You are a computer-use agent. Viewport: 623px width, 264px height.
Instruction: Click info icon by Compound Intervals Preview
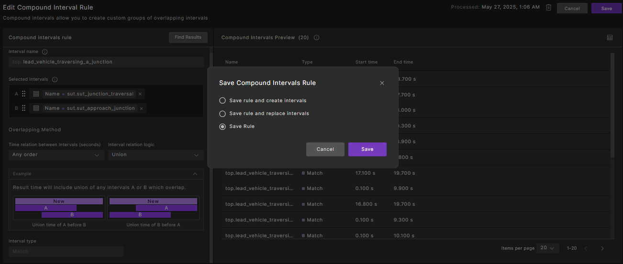(316, 38)
